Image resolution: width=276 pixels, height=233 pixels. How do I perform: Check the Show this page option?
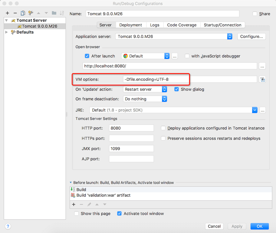tap(76, 213)
